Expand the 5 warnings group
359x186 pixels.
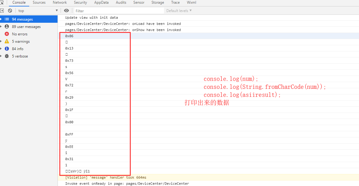[1, 41]
